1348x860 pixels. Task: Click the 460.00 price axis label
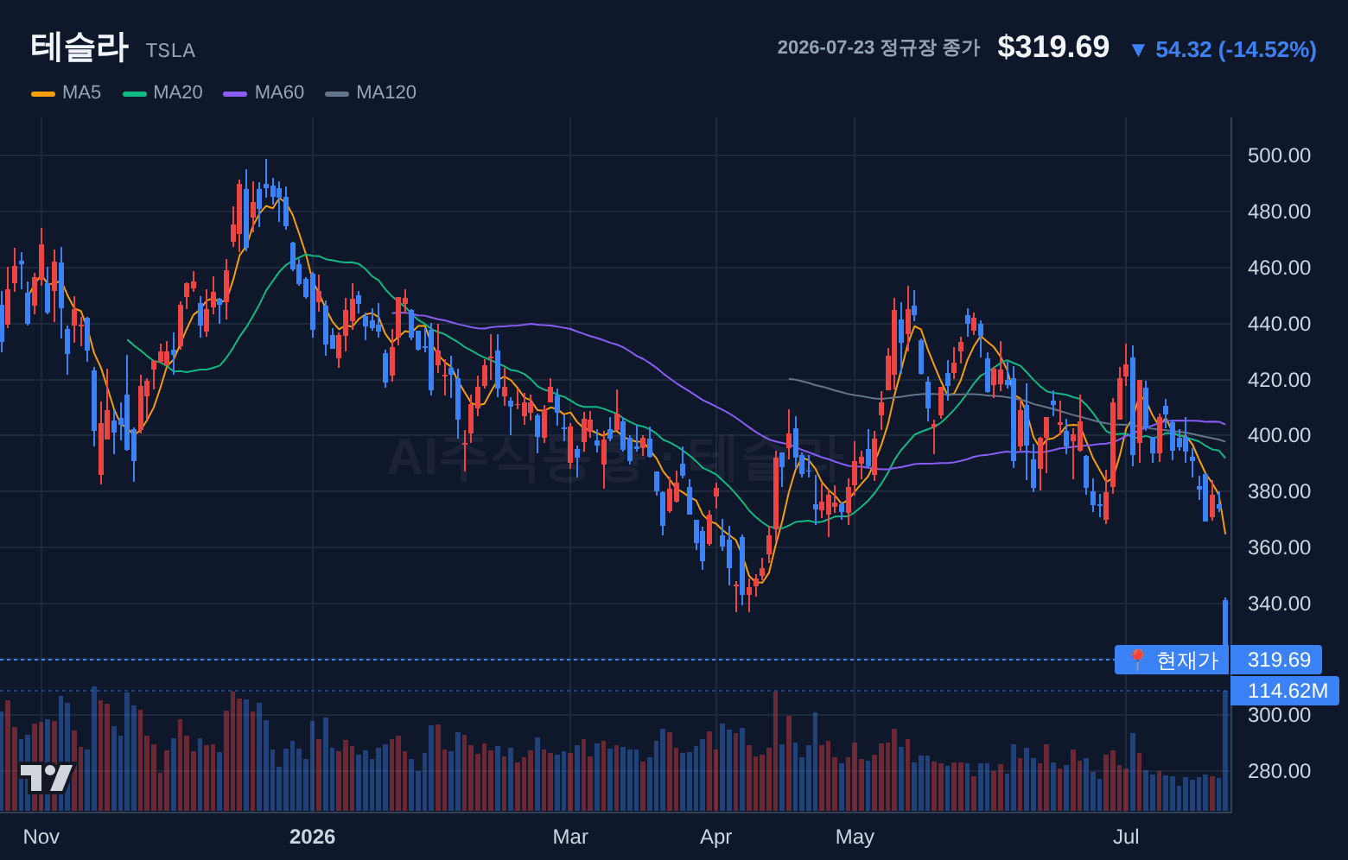1279,268
